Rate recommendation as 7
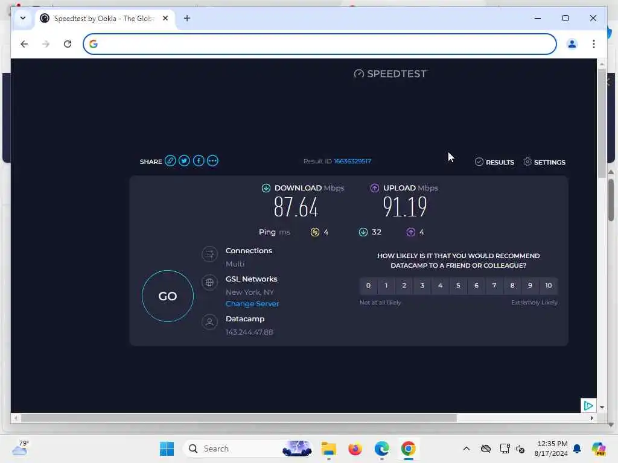618x463 pixels. pyautogui.click(x=494, y=285)
